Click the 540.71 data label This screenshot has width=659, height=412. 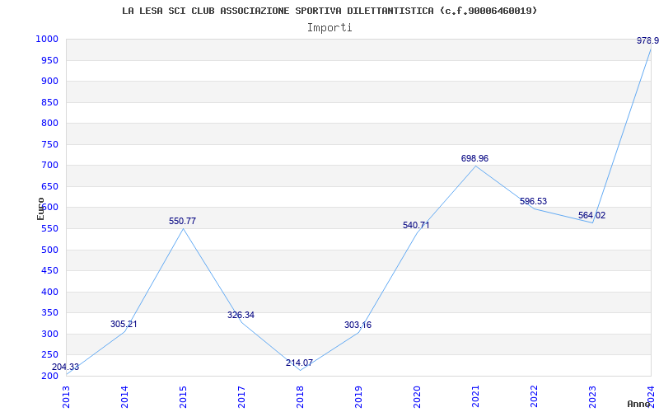tap(416, 225)
